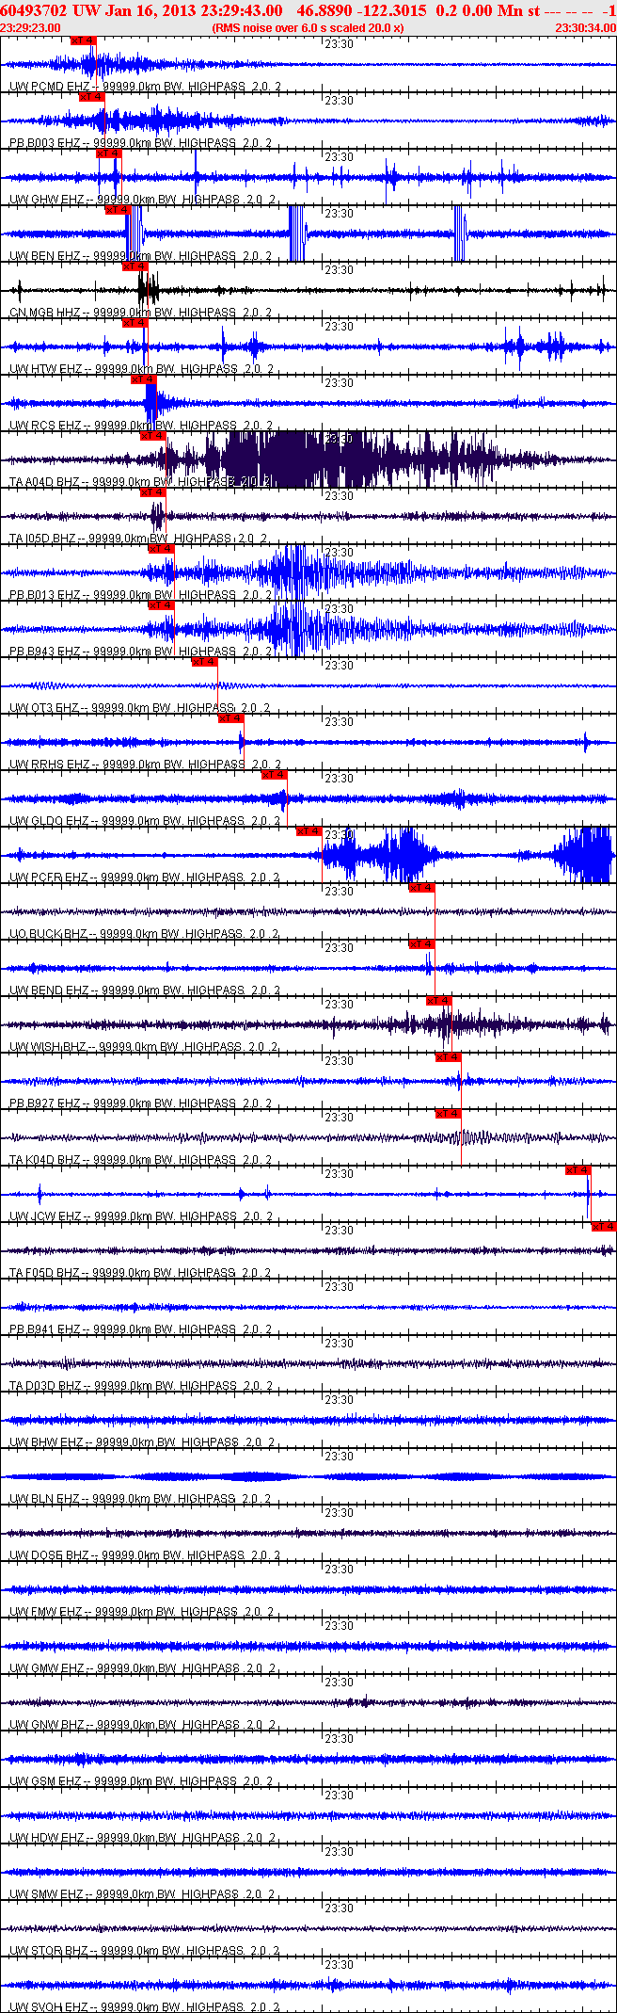Click the pick marker on the HTW trace

click(135, 323)
